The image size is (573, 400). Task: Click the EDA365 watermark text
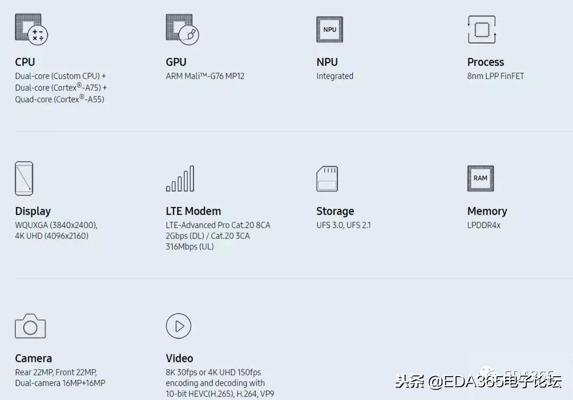pos(478,381)
